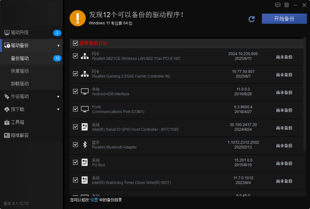
Task: Uncheck Intel Serial IO GPIO Host Controller checkbox
Action: click(75, 127)
